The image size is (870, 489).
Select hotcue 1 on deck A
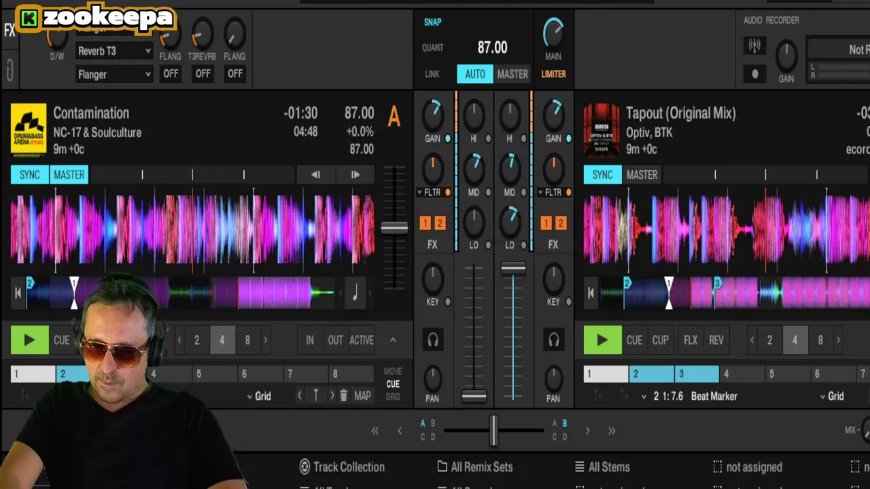(33, 374)
